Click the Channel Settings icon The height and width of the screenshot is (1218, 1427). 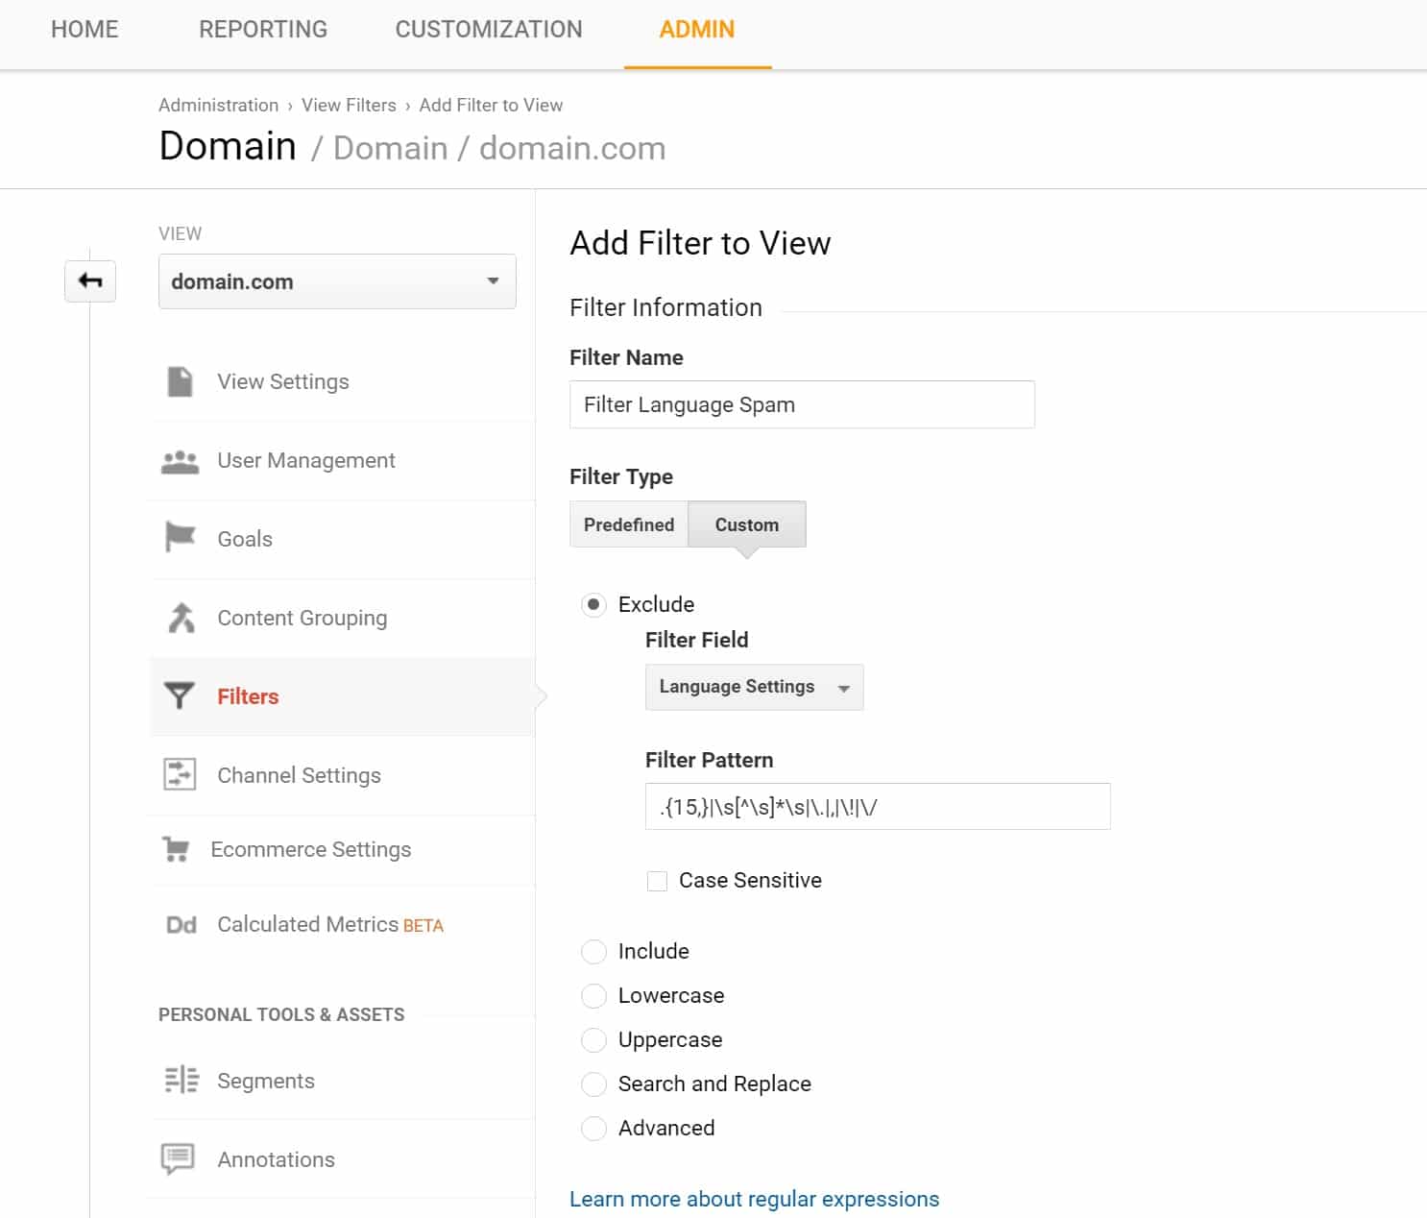(180, 774)
